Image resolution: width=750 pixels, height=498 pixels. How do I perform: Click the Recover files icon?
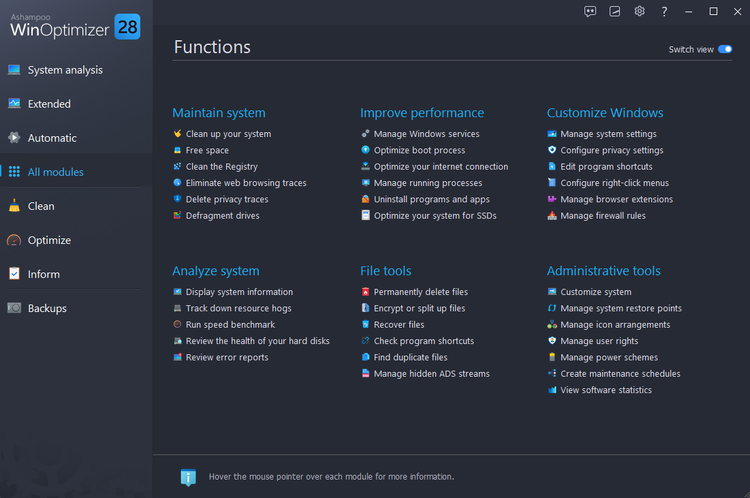pyautogui.click(x=364, y=324)
